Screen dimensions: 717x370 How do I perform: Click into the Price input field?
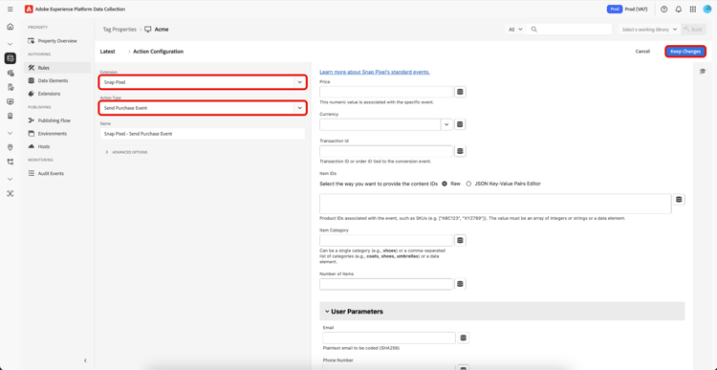[386, 92]
